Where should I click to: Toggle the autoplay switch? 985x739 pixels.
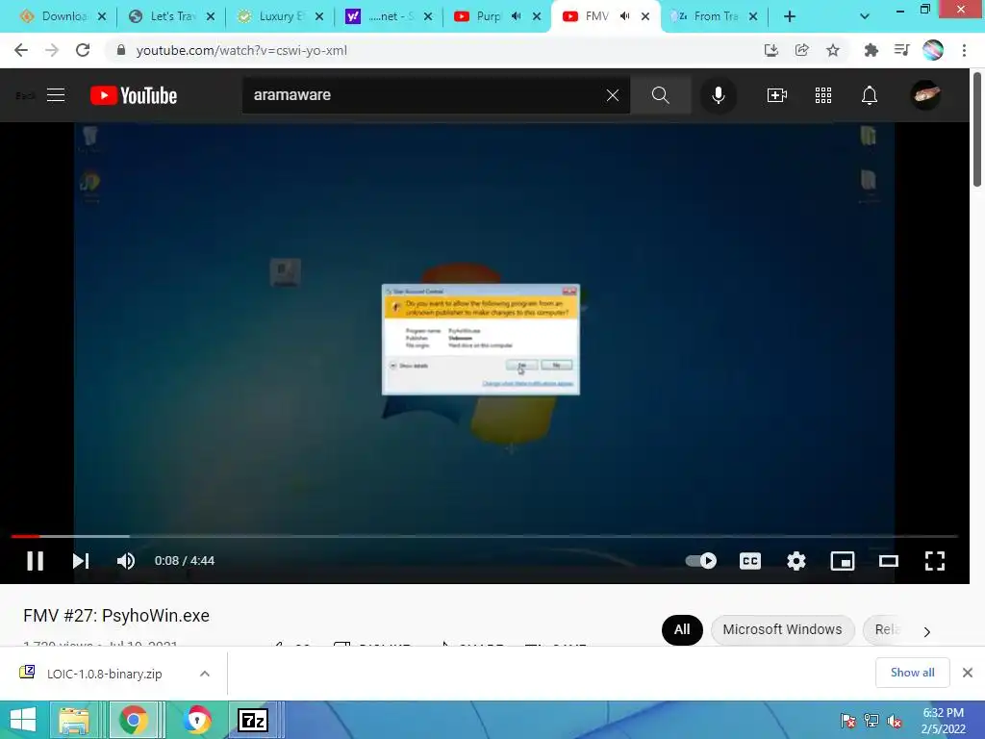[x=701, y=561]
